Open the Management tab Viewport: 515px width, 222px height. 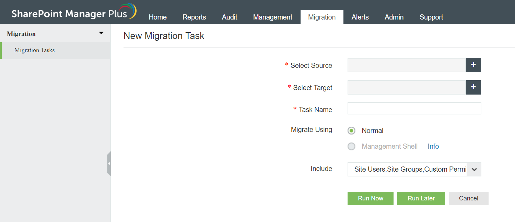click(273, 17)
